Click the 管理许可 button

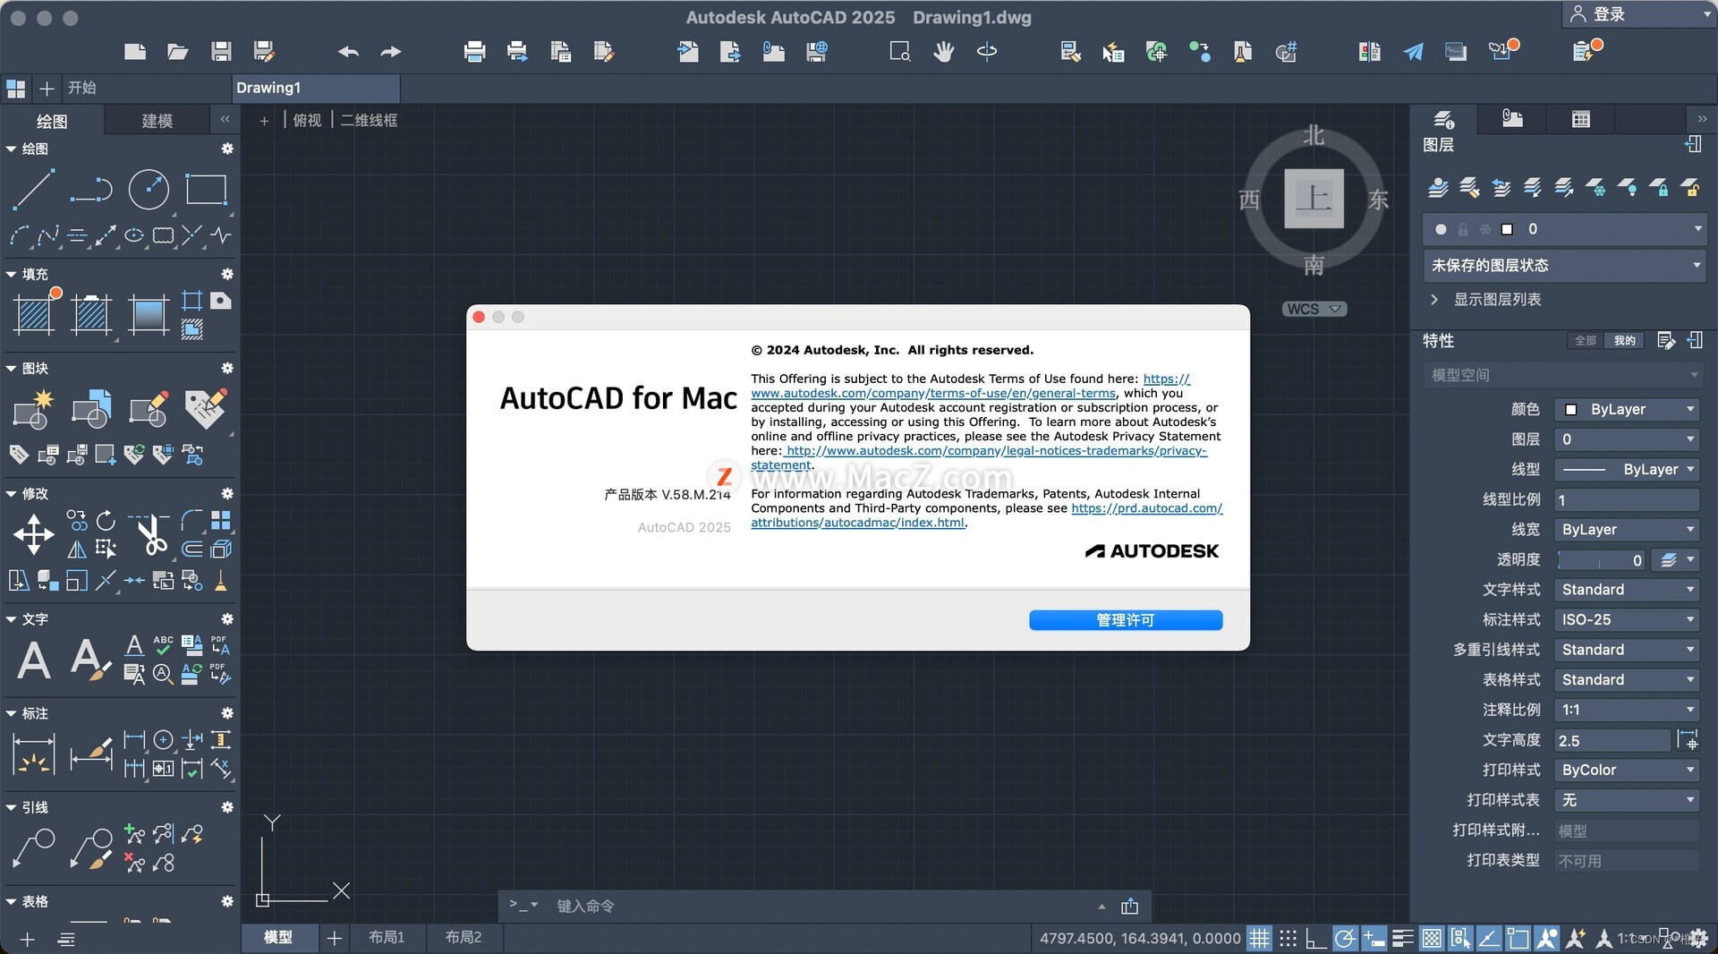point(1126,620)
